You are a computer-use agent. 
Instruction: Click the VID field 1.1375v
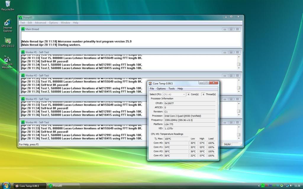tap(190, 128)
